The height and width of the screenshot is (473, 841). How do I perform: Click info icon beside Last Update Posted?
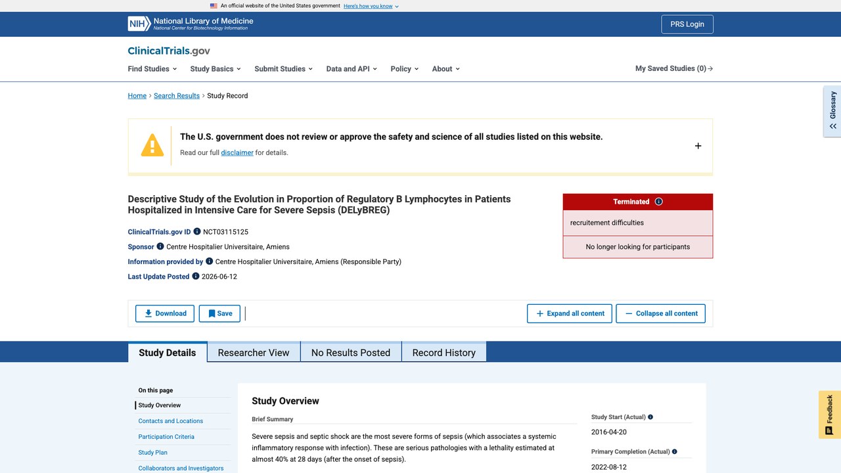pyautogui.click(x=196, y=276)
